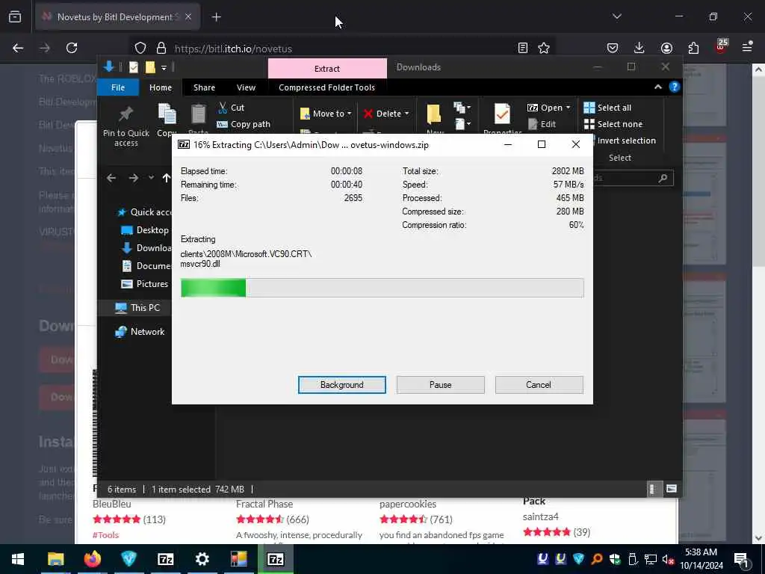765x574 pixels.
Task: Open Downloads in navigation pane
Action: [x=146, y=248]
